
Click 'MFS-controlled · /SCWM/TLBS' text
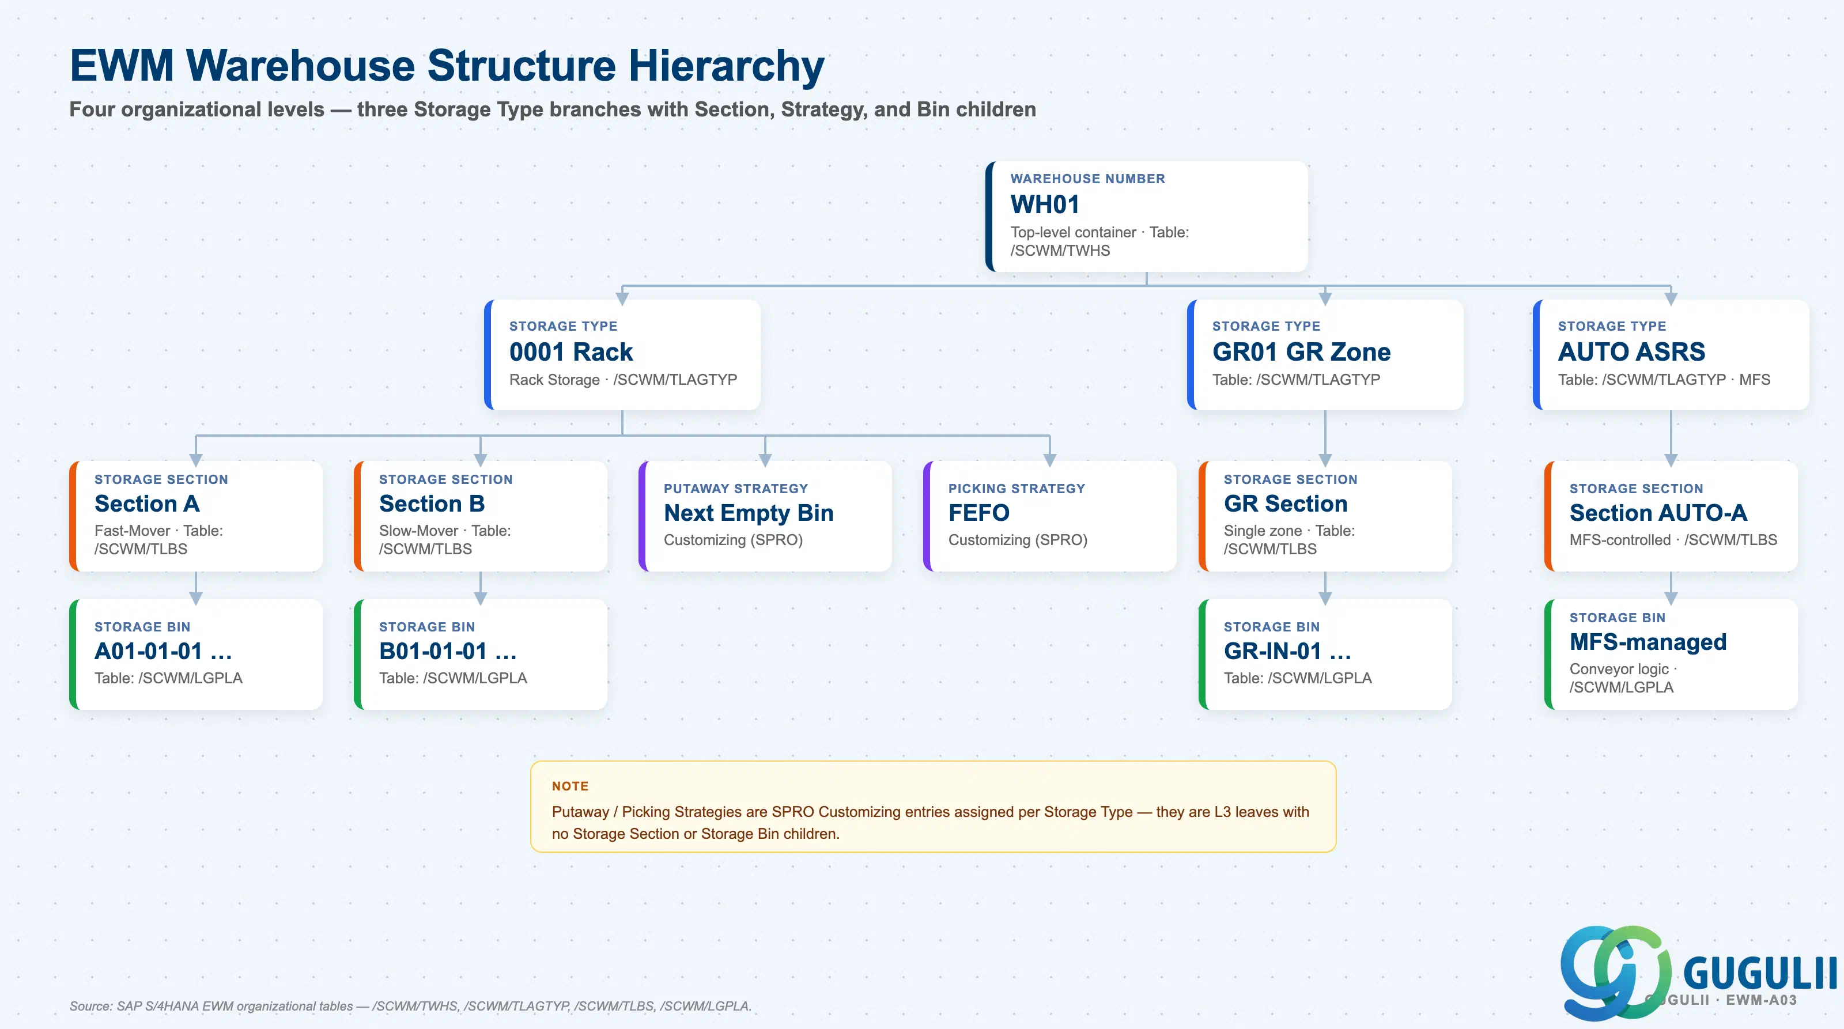(1673, 540)
